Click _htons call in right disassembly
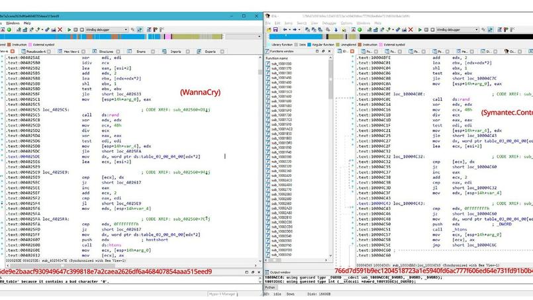Viewport: 533px width, 300px height. pyautogui.click(x=460, y=230)
